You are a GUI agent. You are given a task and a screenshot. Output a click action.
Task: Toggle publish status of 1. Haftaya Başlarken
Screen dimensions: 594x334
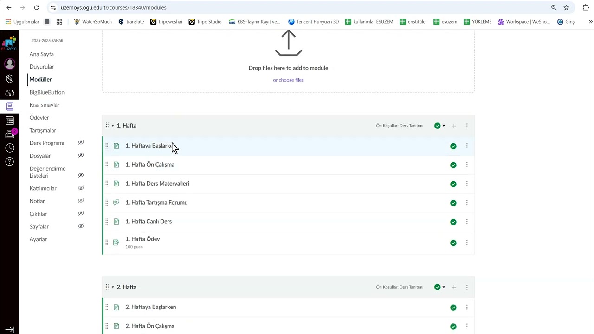(453, 146)
